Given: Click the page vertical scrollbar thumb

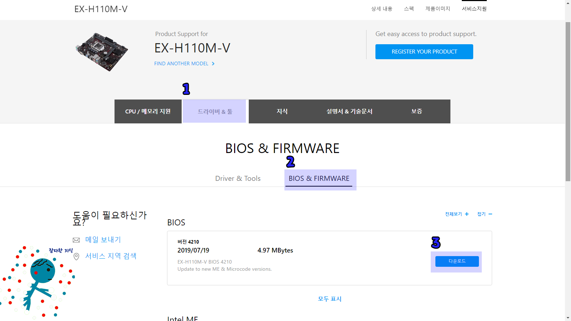Looking at the screenshot, I should (568, 102).
